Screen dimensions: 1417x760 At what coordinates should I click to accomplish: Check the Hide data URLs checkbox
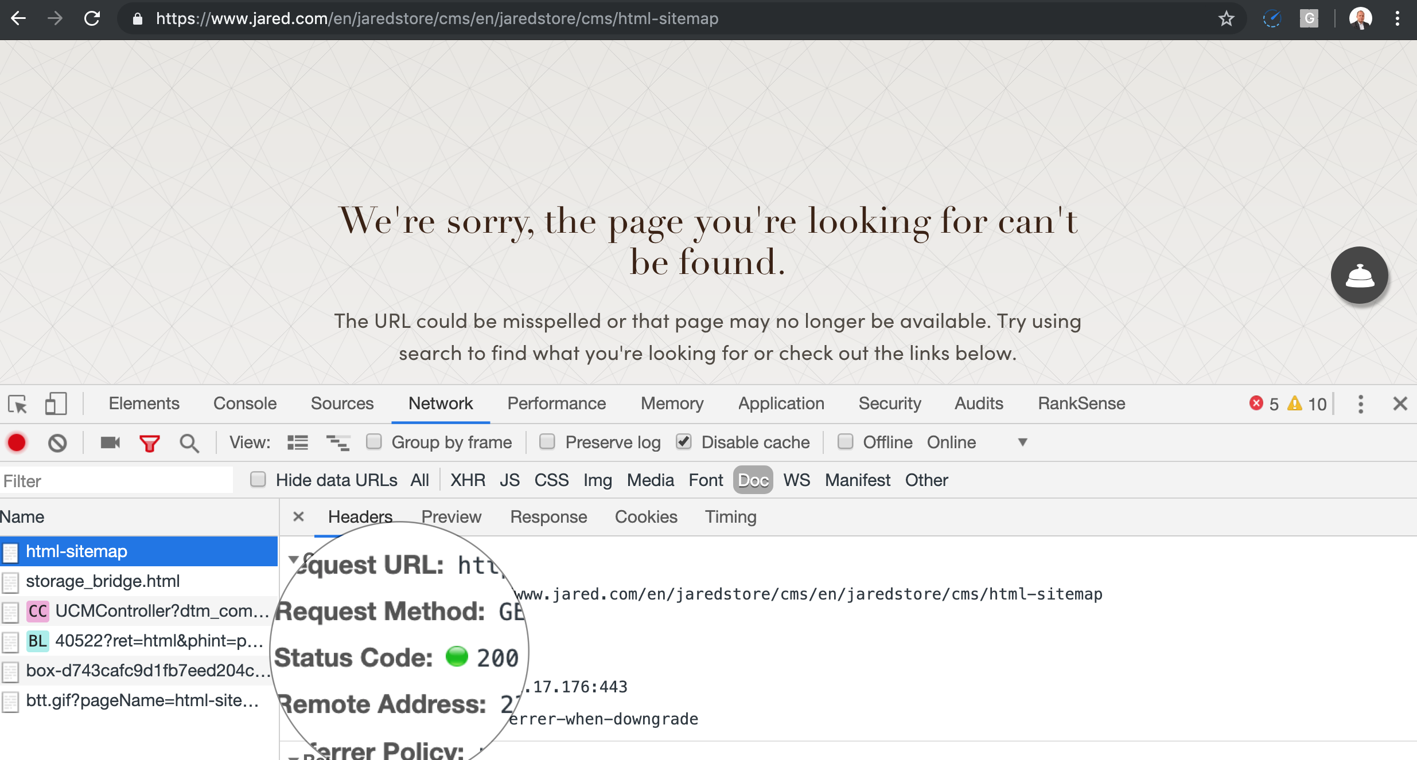[258, 480]
